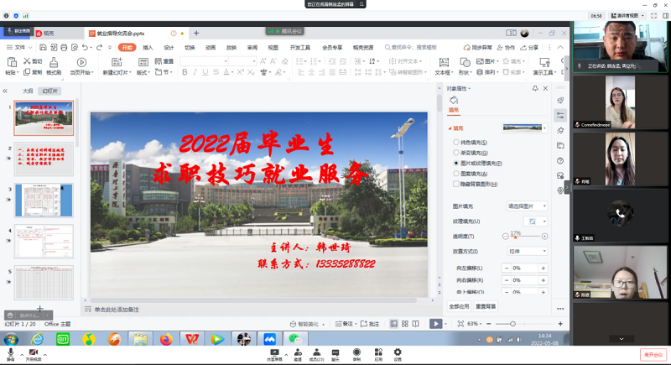671x365 pixels.
Task: Click the 透明度 transparency slider track
Action: pos(524,237)
